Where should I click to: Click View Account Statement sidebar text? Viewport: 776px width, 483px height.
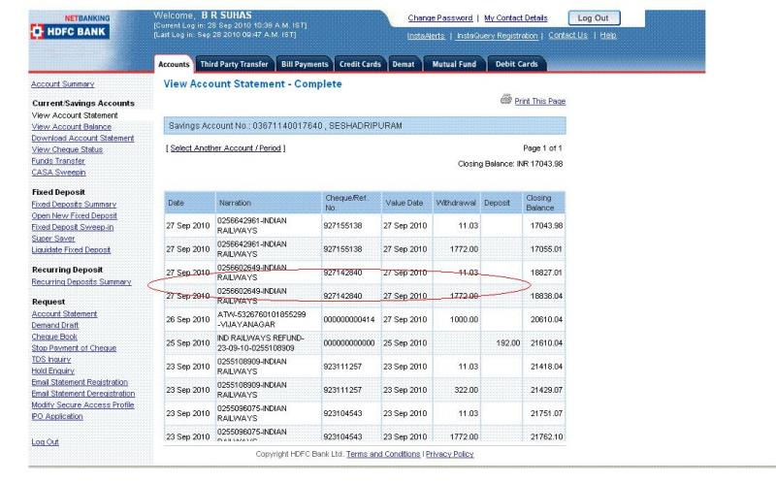[75, 115]
